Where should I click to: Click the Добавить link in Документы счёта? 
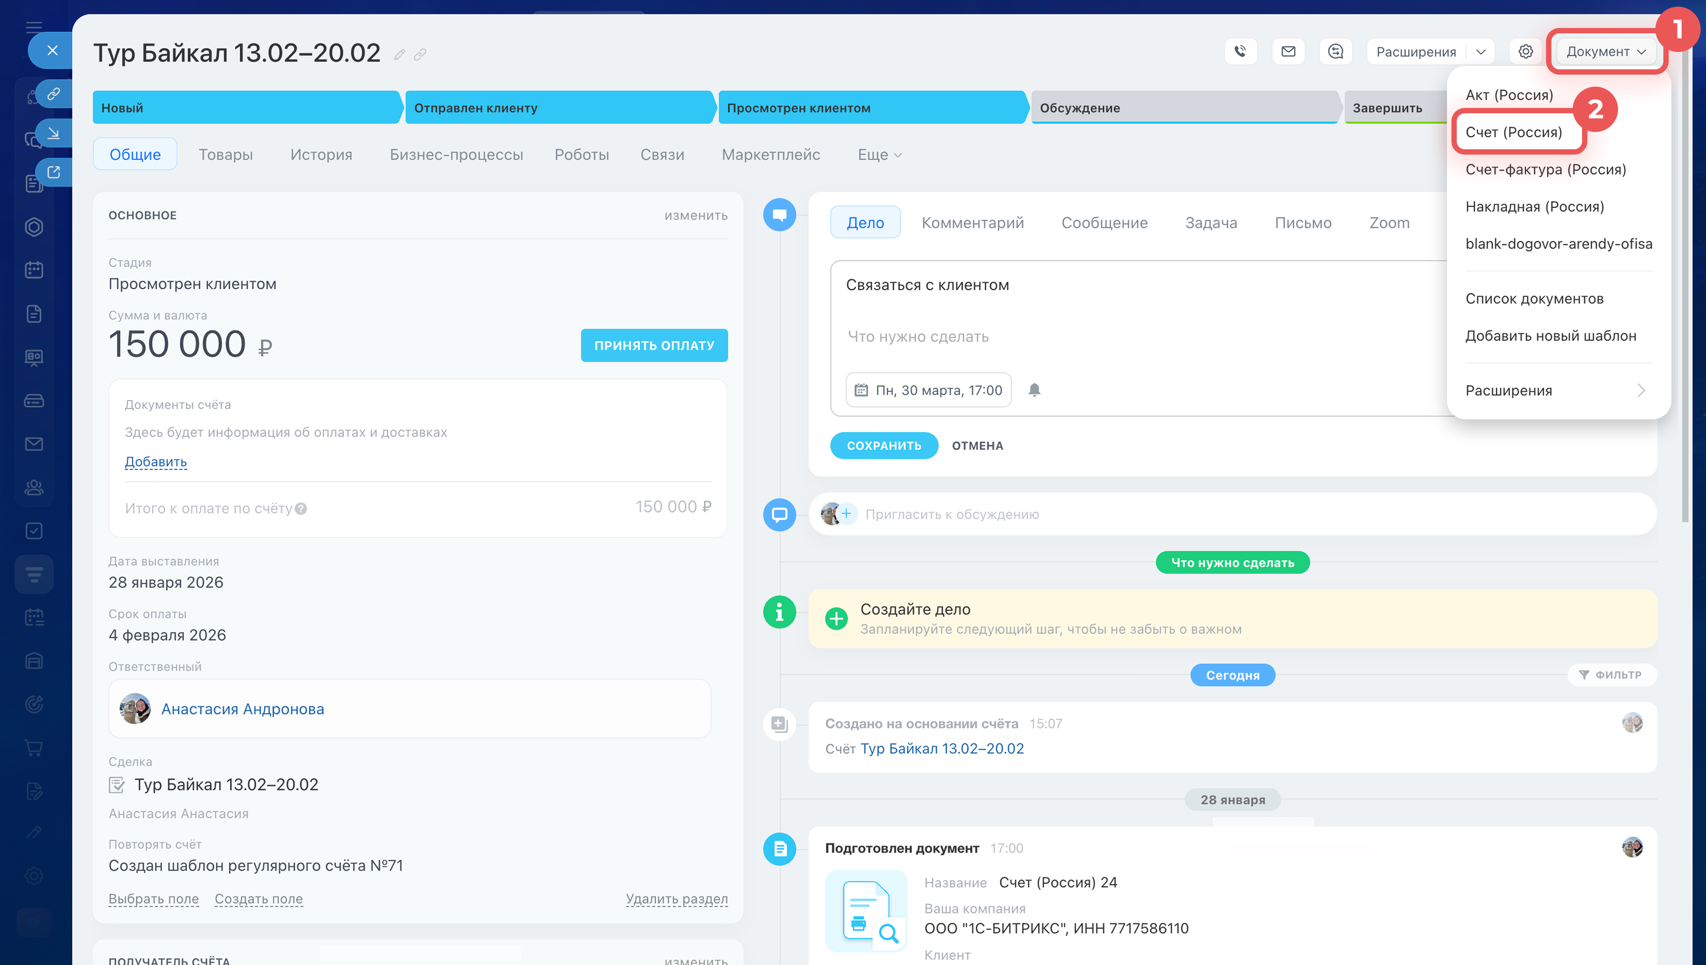click(x=155, y=461)
